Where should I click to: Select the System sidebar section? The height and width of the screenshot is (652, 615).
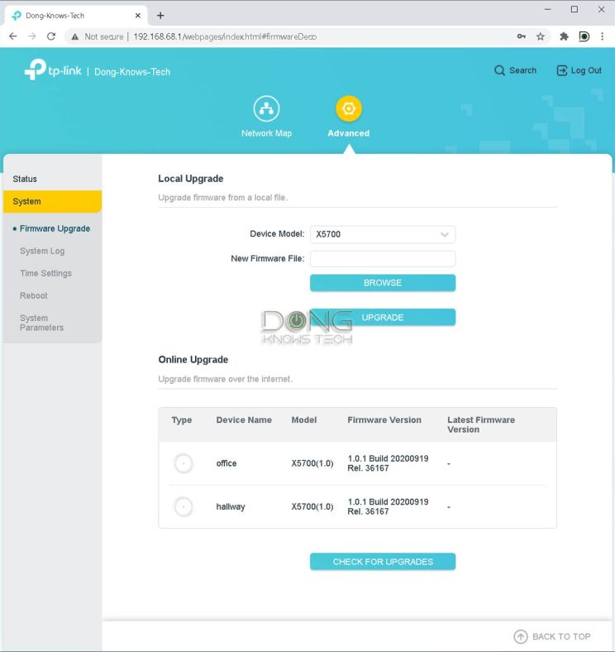52,201
